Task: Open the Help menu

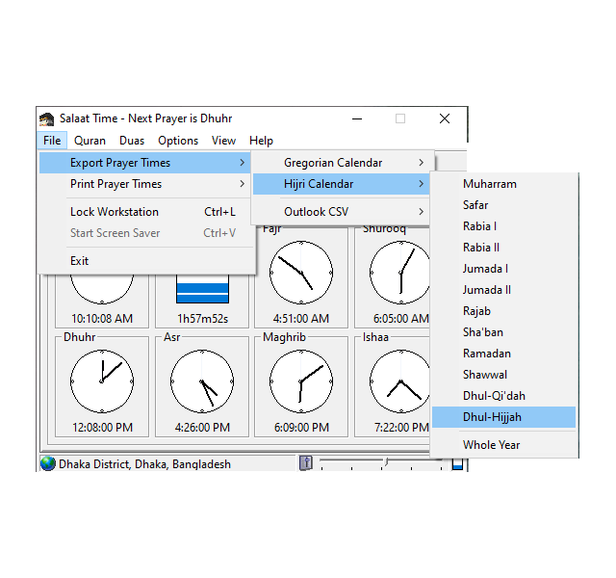Action: point(261,141)
